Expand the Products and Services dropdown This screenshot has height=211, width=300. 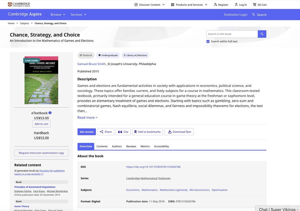point(206,5)
